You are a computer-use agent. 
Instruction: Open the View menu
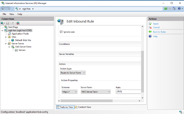[12, 14]
